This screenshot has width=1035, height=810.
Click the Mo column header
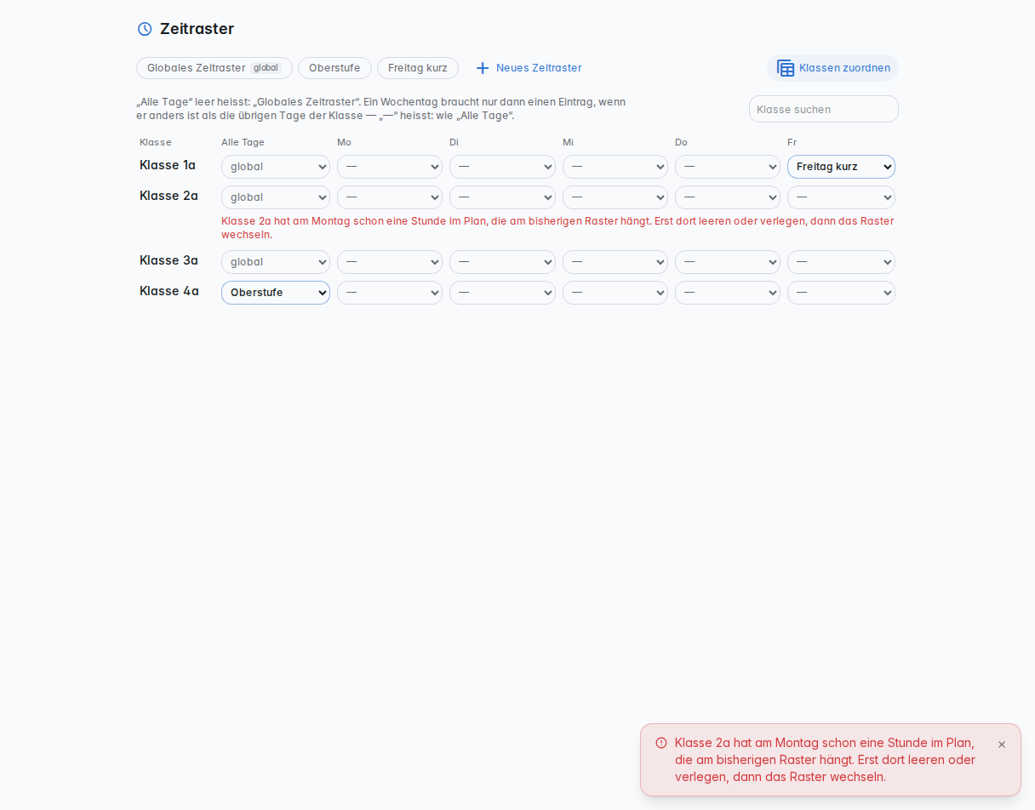(x=344, y=142)
